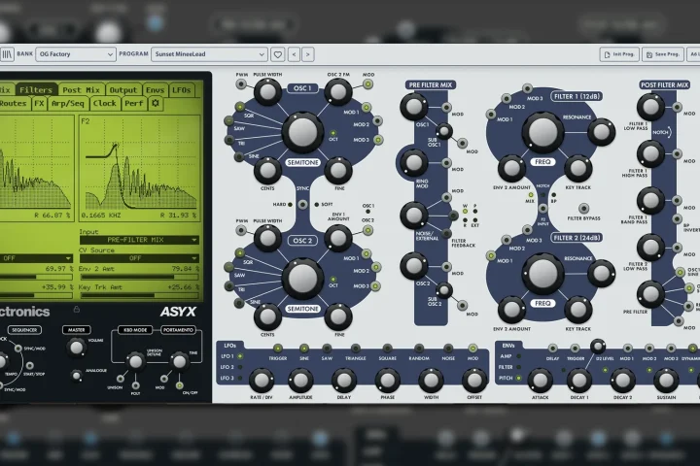Image resolution: width=700 pixels, height=466 pixels.
Task: Toggle the Filter Bypass button
Action: (583, 209)
